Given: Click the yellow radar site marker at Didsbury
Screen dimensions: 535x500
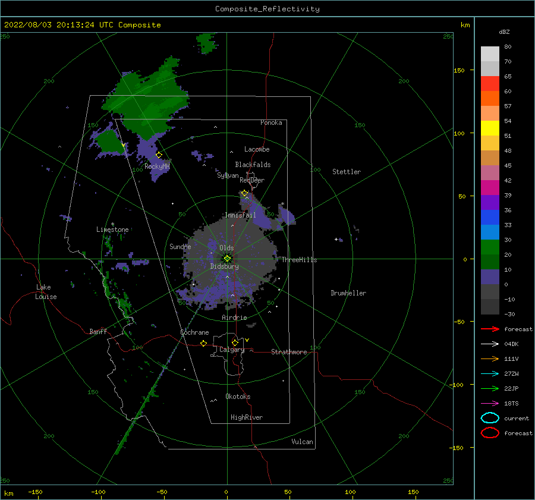Looking at the screenshot, I should click(227, 259).
